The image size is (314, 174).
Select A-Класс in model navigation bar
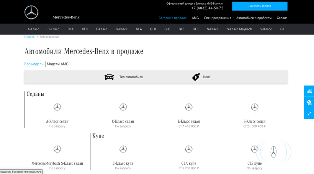33,29
